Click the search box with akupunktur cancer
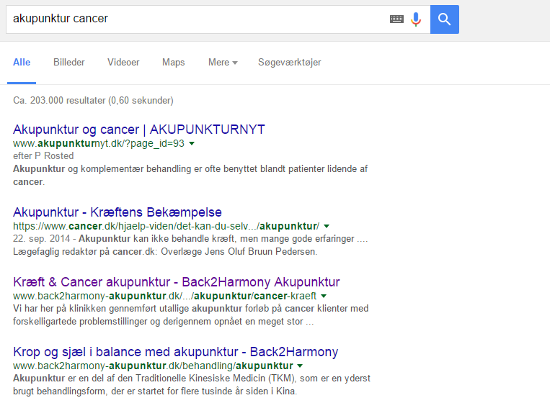Screen dimensions: 550x403 click(x=195, y=19)
